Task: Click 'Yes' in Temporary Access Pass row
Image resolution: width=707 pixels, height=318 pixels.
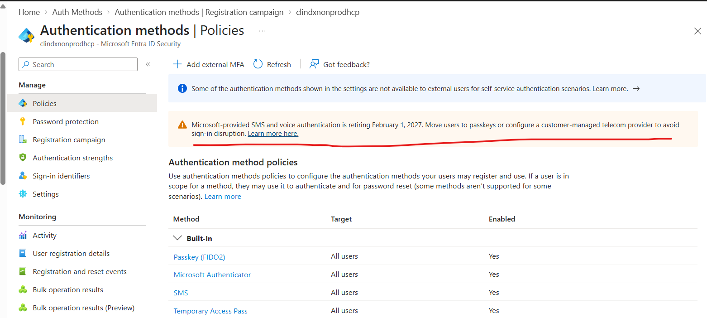Action: tap(494, 310)
